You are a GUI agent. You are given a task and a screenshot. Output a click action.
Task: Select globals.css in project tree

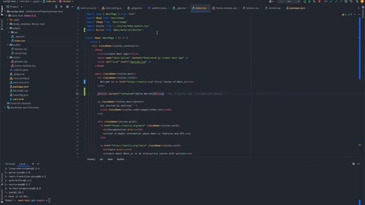19,61
